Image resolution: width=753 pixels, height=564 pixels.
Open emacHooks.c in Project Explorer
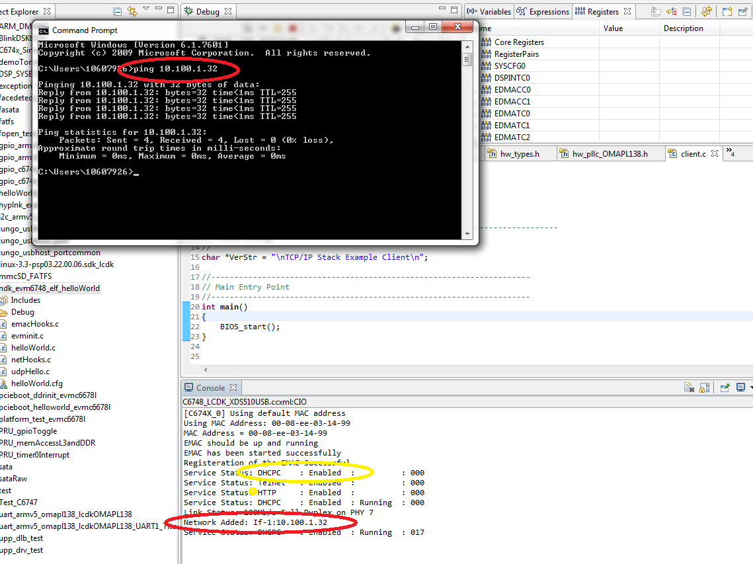coord(34,324)
